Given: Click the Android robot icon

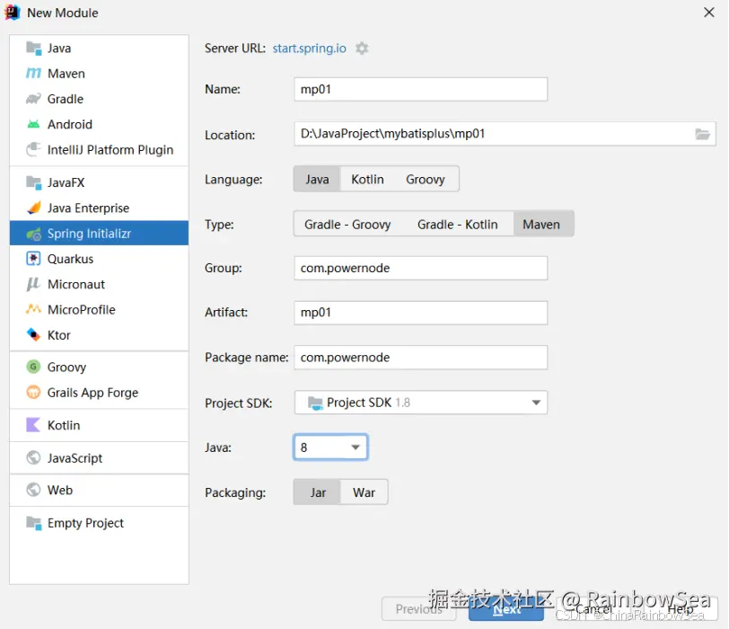Looking at the screenshot, I should tap(33, 124).
